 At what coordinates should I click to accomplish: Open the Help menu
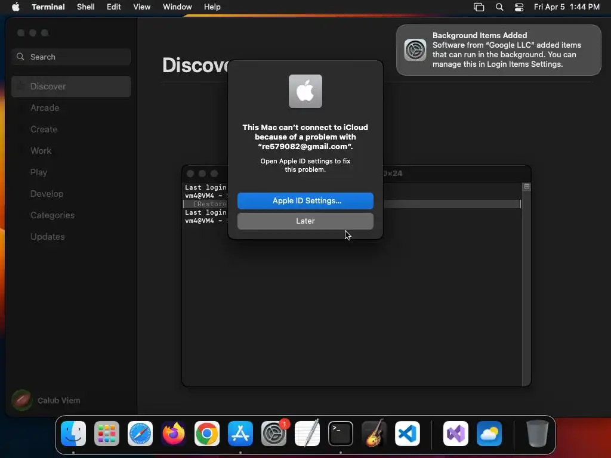pos(212,7)
